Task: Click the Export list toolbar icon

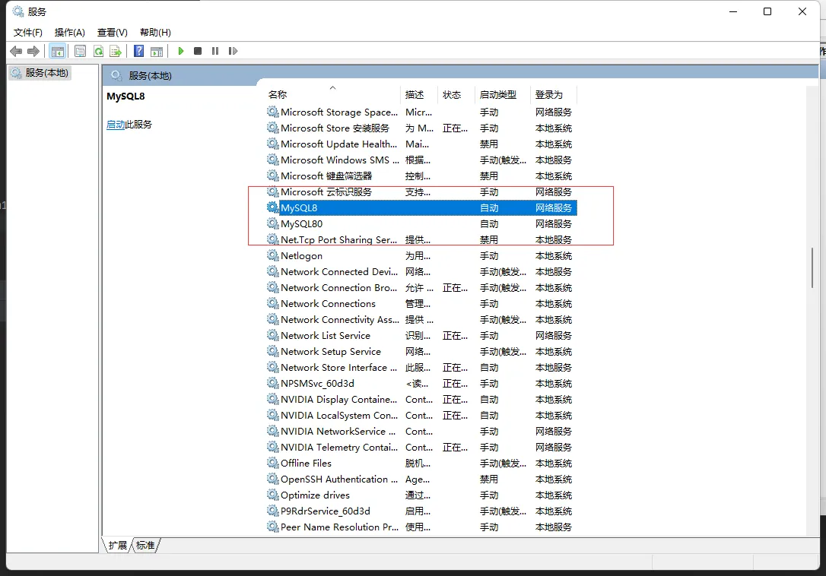Action: 116,51
